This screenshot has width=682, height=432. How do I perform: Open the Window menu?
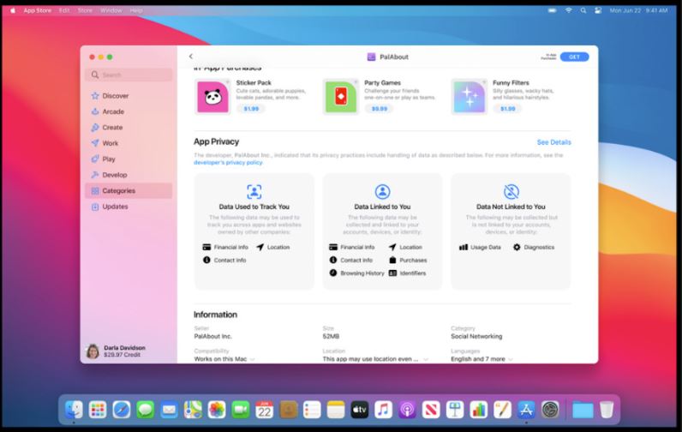(111, 10)
